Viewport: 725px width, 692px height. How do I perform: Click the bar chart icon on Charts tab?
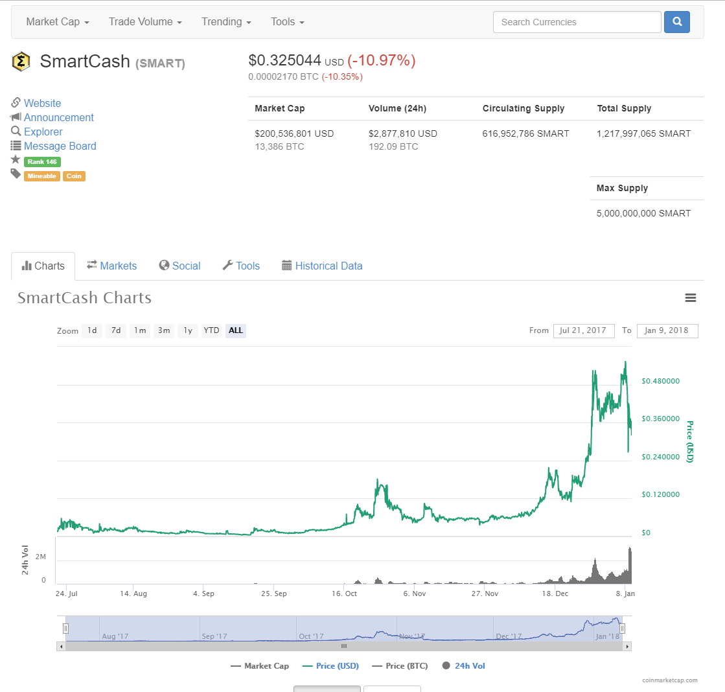point(27,266)
